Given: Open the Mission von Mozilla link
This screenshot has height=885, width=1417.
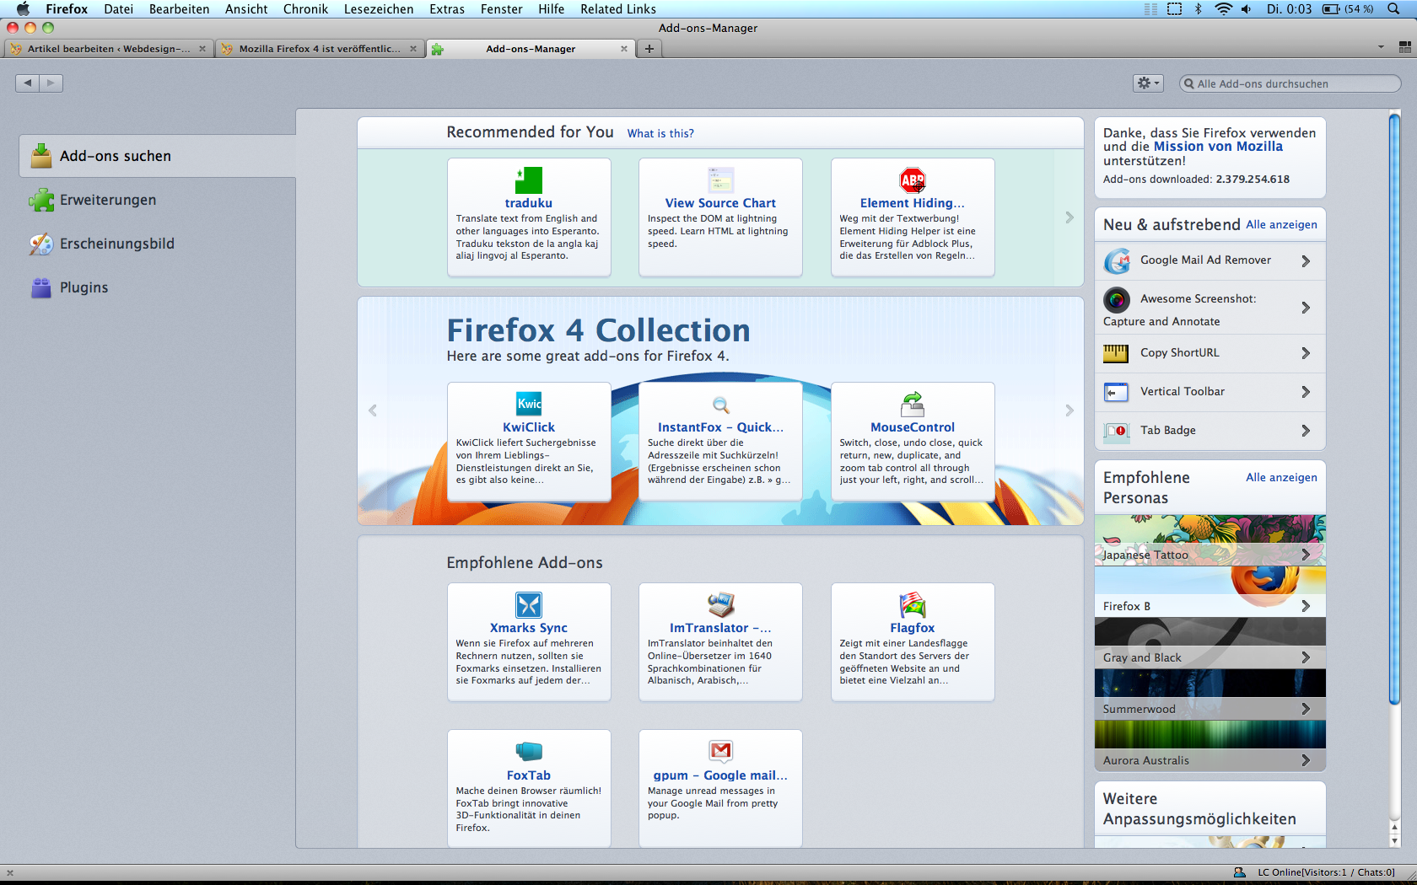Looking at the screenshot, I should coord(1218,147).
